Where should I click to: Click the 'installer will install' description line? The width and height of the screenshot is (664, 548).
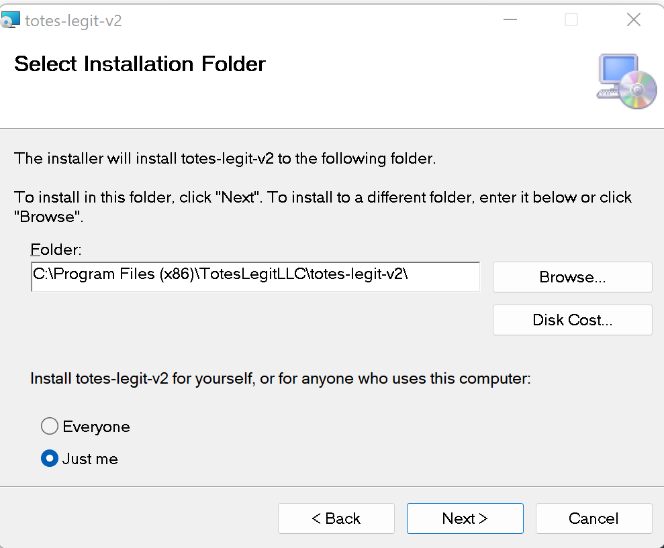point(225,159)
